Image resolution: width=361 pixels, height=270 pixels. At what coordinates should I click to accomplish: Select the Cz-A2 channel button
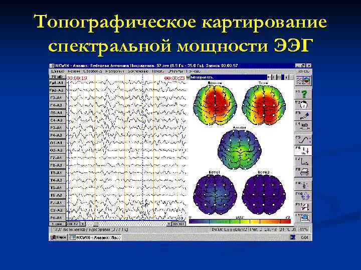[57, 210]
